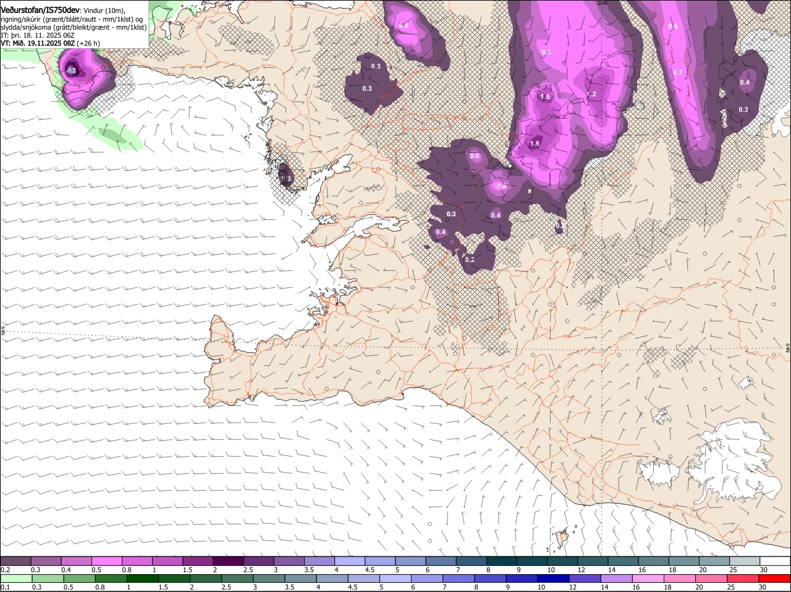
Task: Select red bottom-row swatch starting at 30
Action: [x=775, y=578]
